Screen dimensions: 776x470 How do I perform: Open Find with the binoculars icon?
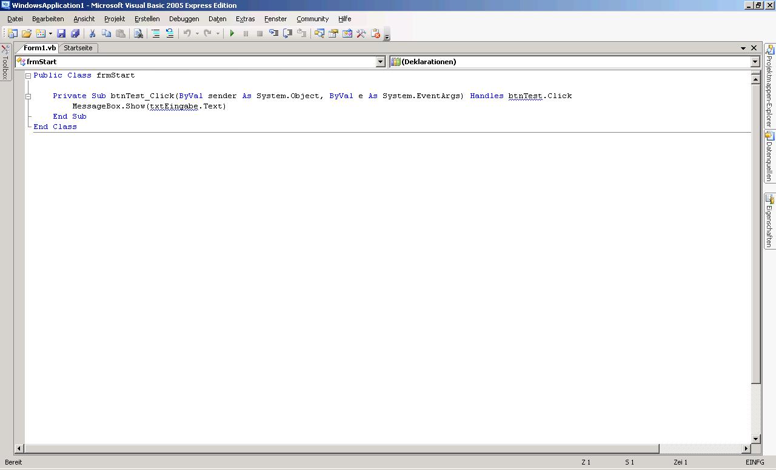(138, 34)
